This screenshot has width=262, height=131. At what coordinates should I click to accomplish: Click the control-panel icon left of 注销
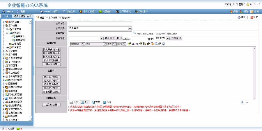[241, 12]
